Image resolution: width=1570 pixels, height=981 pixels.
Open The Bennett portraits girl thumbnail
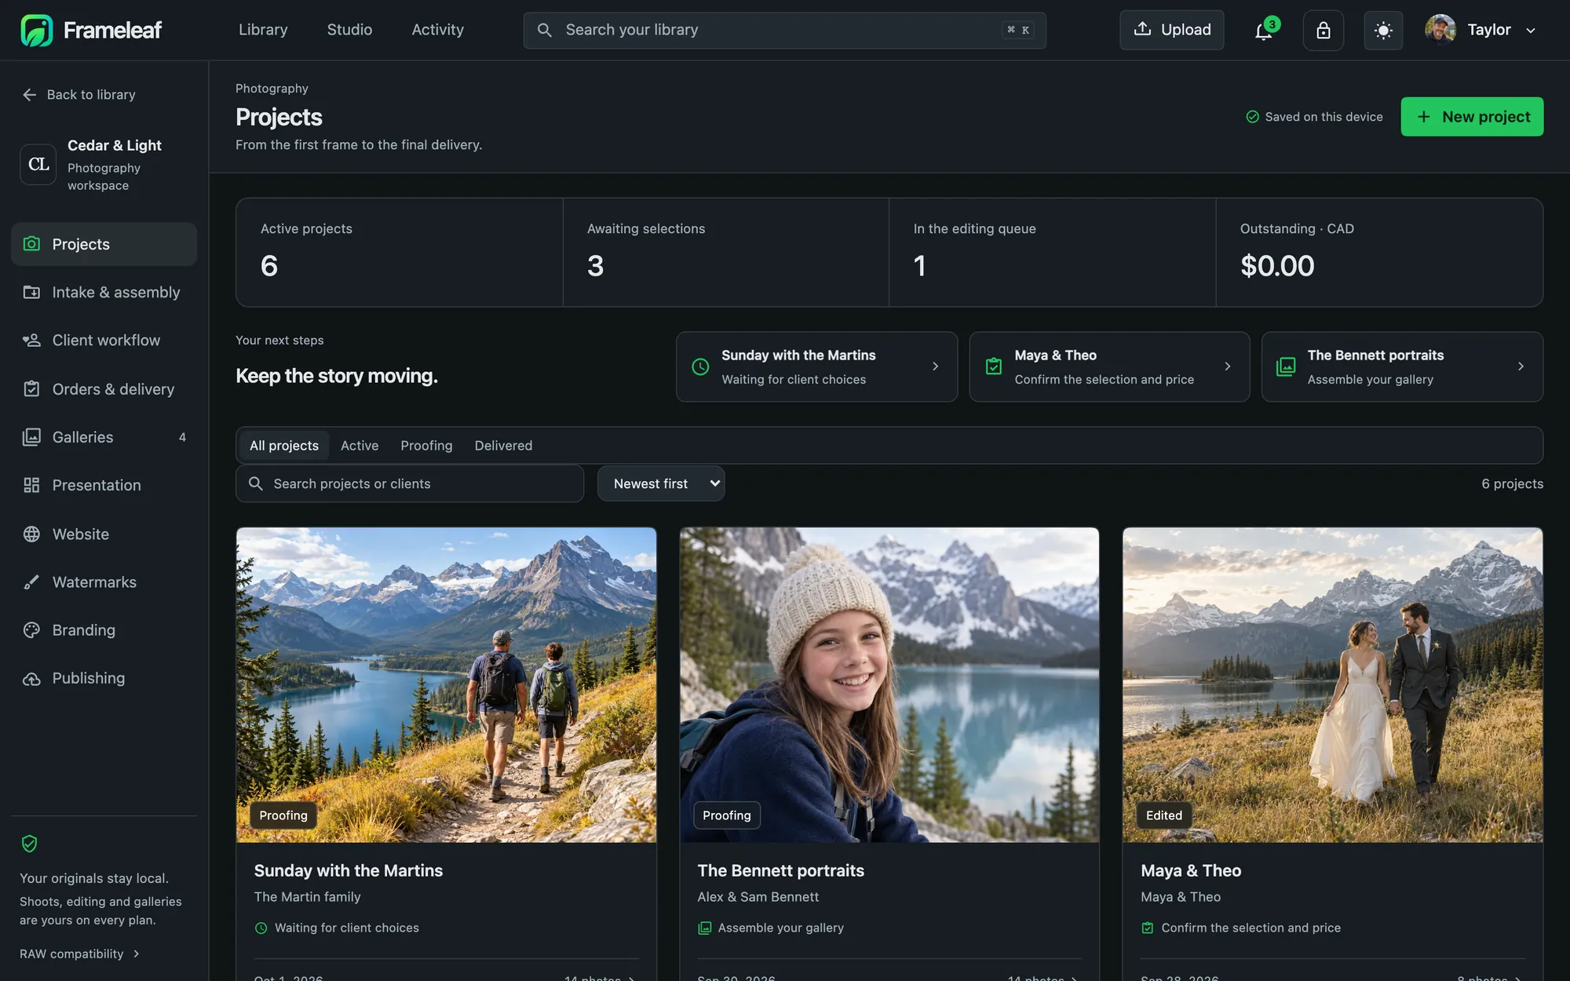pyautogui.click(x=889, y=684)
